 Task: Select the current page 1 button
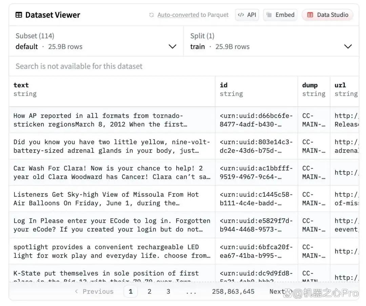(x=131, y=291)
